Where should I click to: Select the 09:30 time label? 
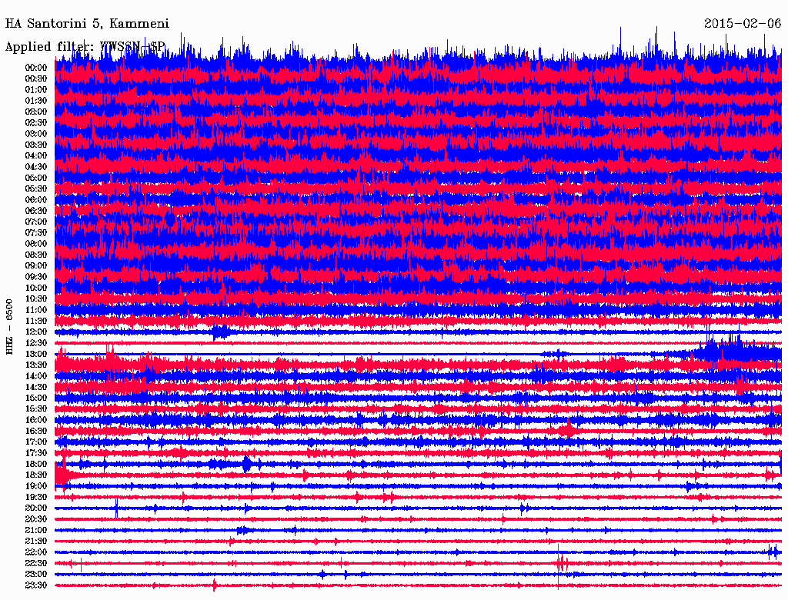point(36,278)
